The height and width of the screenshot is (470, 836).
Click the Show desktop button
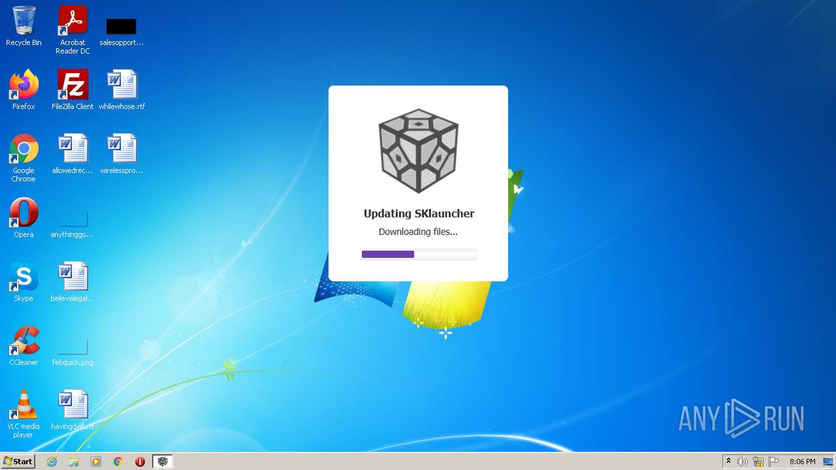828,462
